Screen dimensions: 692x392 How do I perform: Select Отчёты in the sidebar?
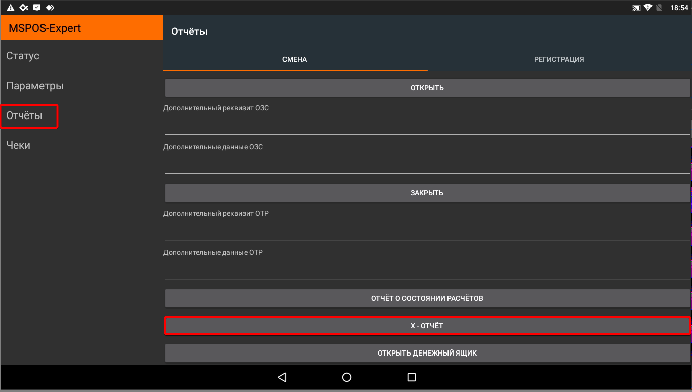coord(24,115)
